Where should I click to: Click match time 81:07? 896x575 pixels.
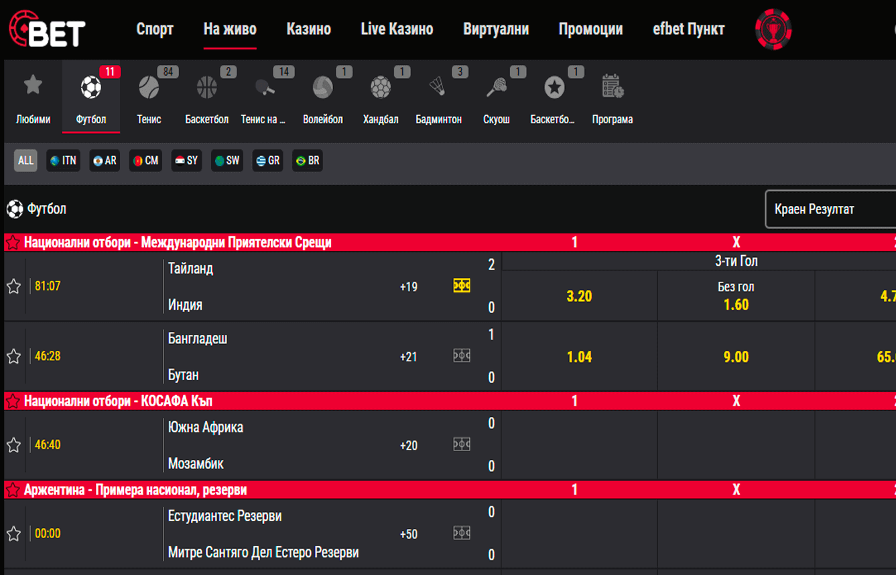[48, 286]
